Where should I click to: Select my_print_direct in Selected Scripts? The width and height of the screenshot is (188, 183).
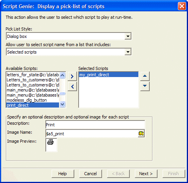click(x=109, y=75)
